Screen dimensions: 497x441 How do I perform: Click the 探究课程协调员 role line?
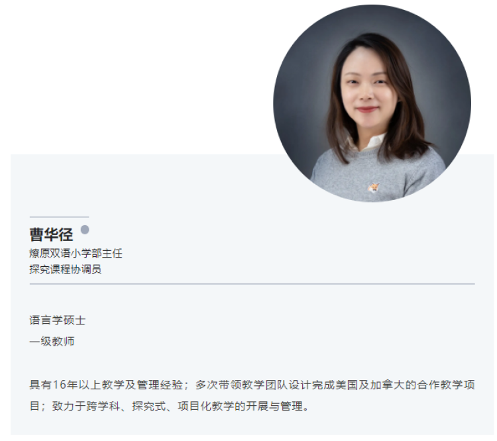pyautogui.click(x=66, y=269)
